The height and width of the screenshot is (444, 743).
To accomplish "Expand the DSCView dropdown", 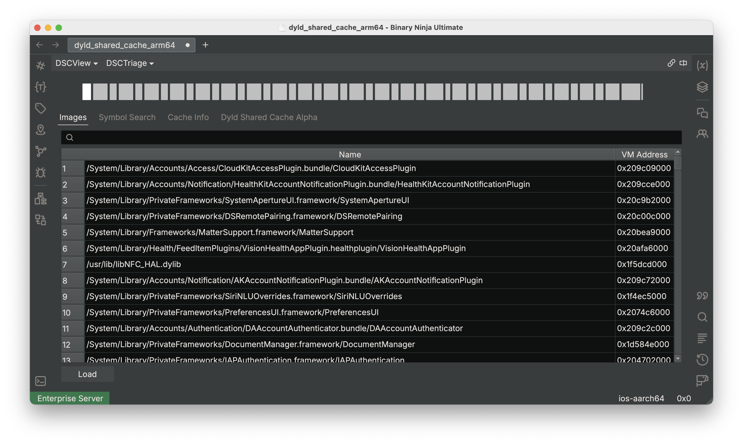I will 77,63.
